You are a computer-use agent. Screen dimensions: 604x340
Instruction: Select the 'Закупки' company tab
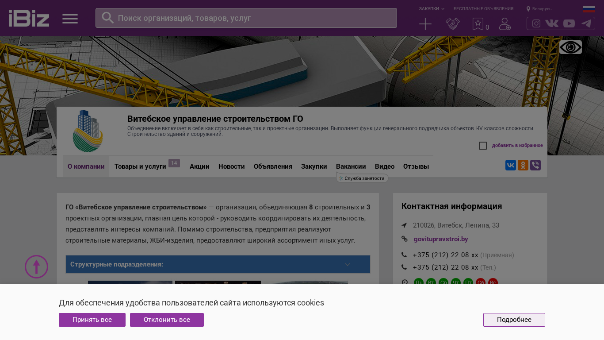tap(314, 166)
